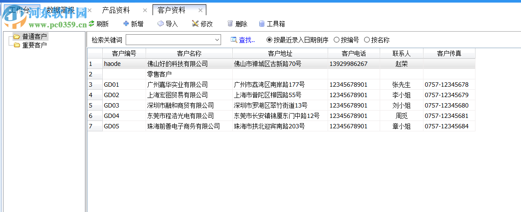Click fax number 0757-12345684

coord(446,126)
